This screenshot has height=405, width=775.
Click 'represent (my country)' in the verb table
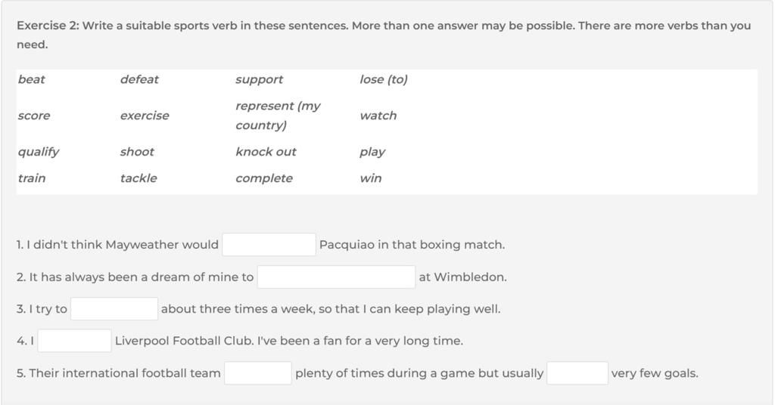tap(278, 116)
